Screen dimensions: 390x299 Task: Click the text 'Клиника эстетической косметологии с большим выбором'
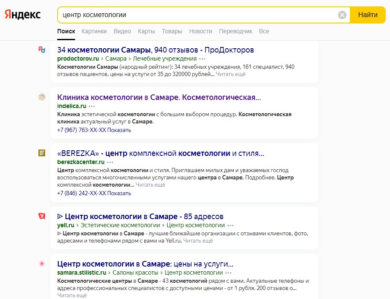pyautogui.click(x=147, y=114)
